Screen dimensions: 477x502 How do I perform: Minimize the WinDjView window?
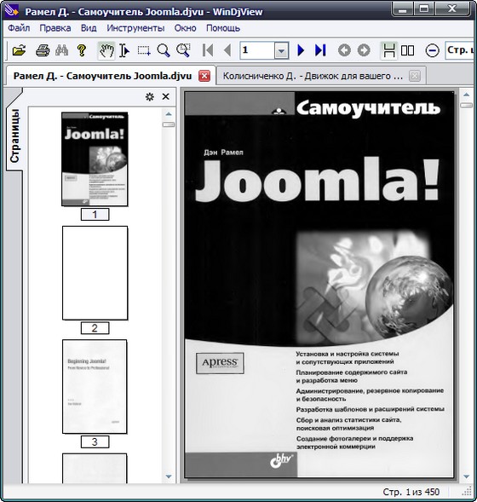click(x=402, y=9)
